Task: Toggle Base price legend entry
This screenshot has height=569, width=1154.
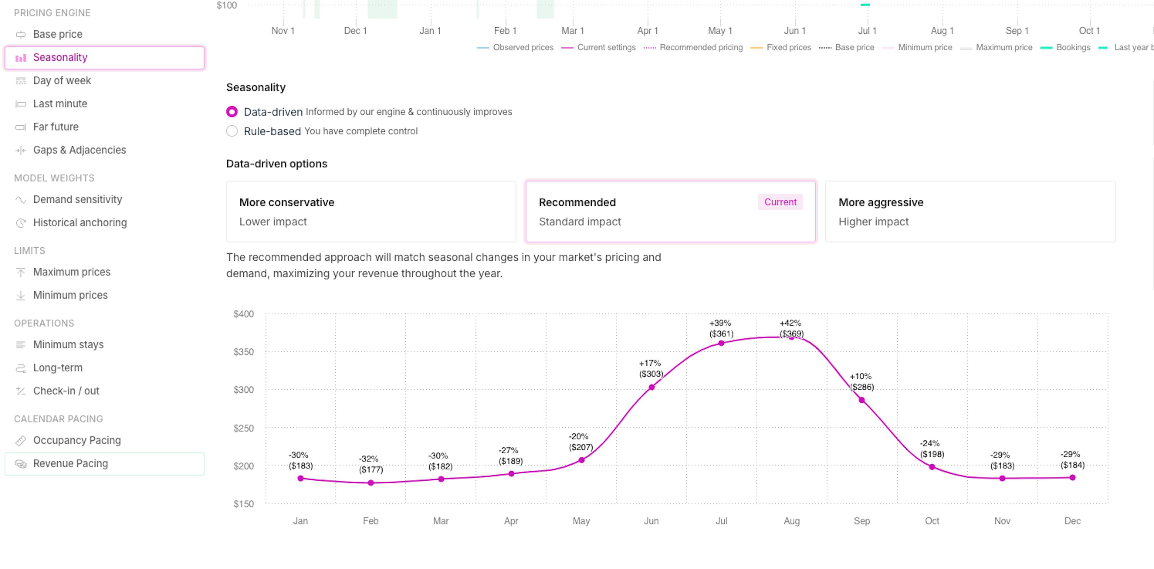Action: [x=846, y=47]
